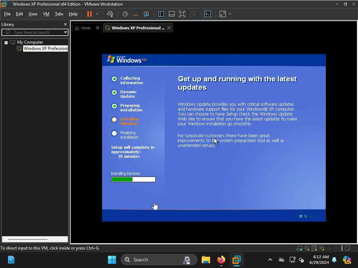Image resolution: width=358 pixels, height=268 pixels.
Task: Open the widgets icon on the taskbar
Action: coord(11,260)
